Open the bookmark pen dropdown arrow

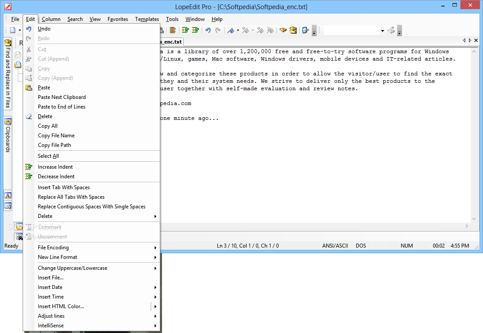(x=238, y=30)
